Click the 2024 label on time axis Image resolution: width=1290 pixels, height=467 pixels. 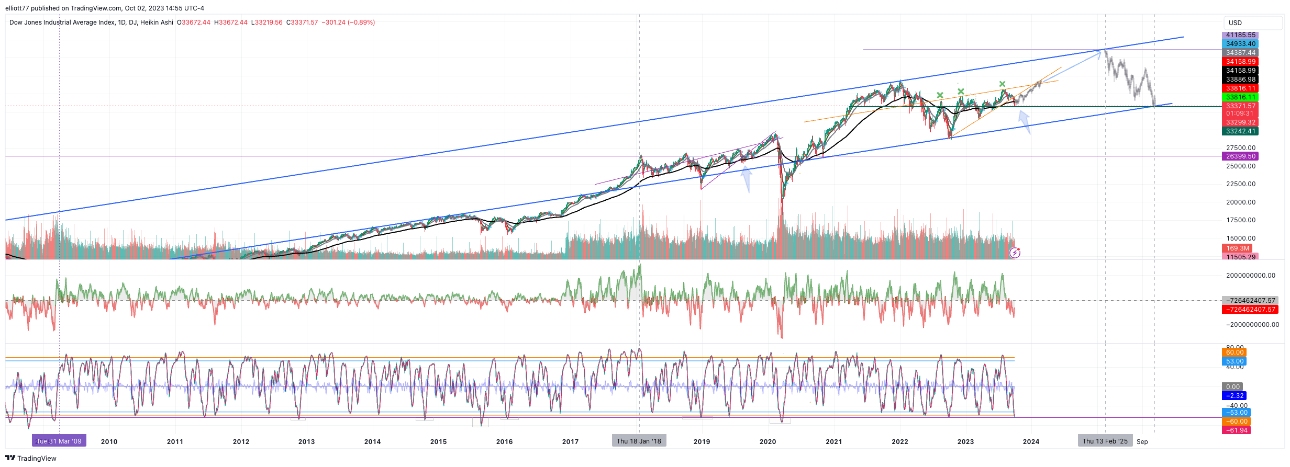click(x=1031, y=441)
